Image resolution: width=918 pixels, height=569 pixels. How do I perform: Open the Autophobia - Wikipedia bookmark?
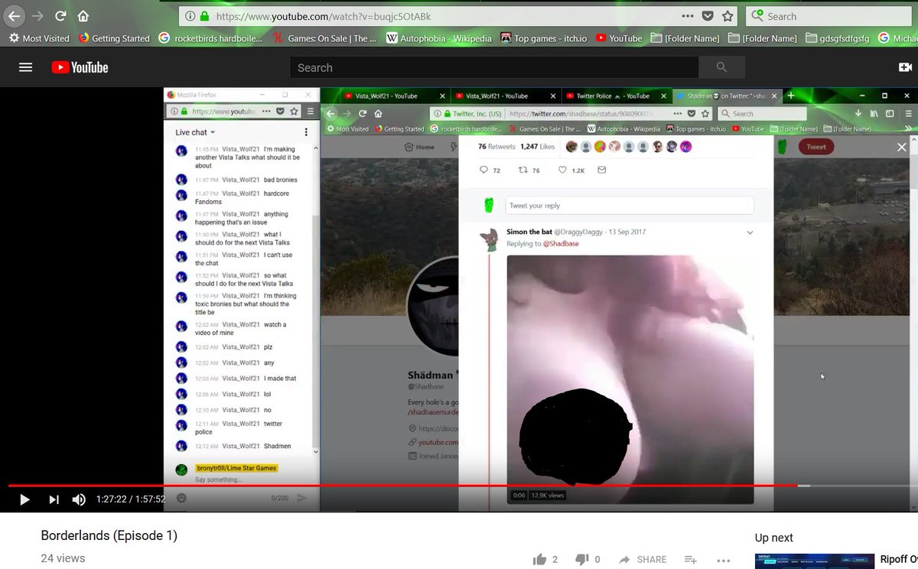pos(439,38)
